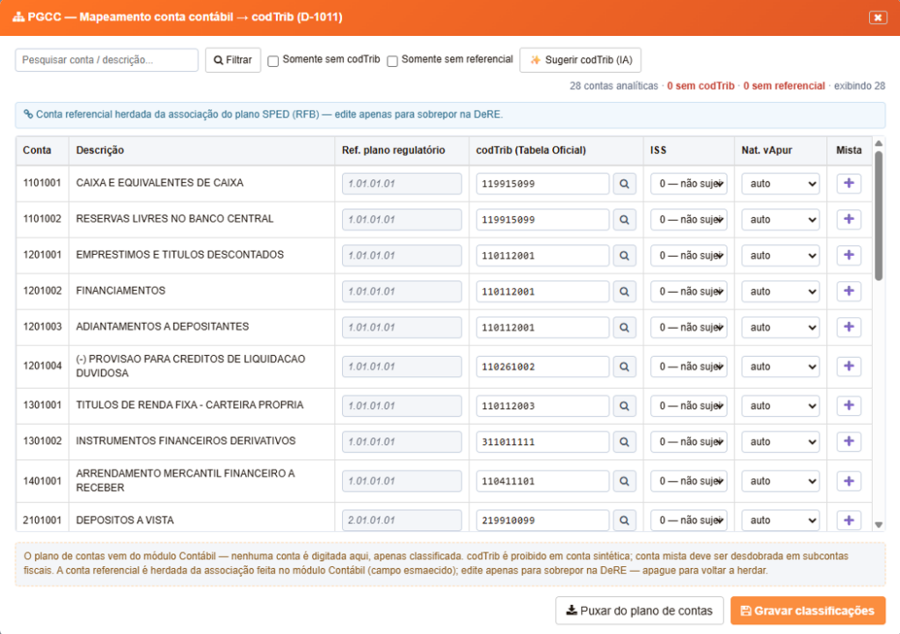
Task: Open ISS dropdown for account 1101001
Action: [689, 184]
